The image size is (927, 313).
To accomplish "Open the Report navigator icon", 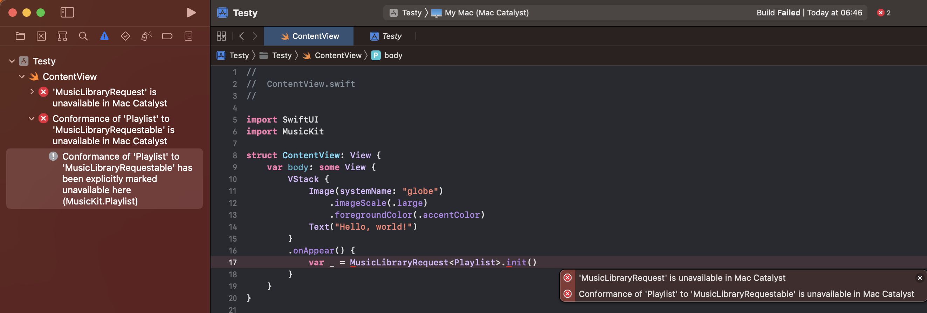I will pyautogui.click(x=188, y=36).
